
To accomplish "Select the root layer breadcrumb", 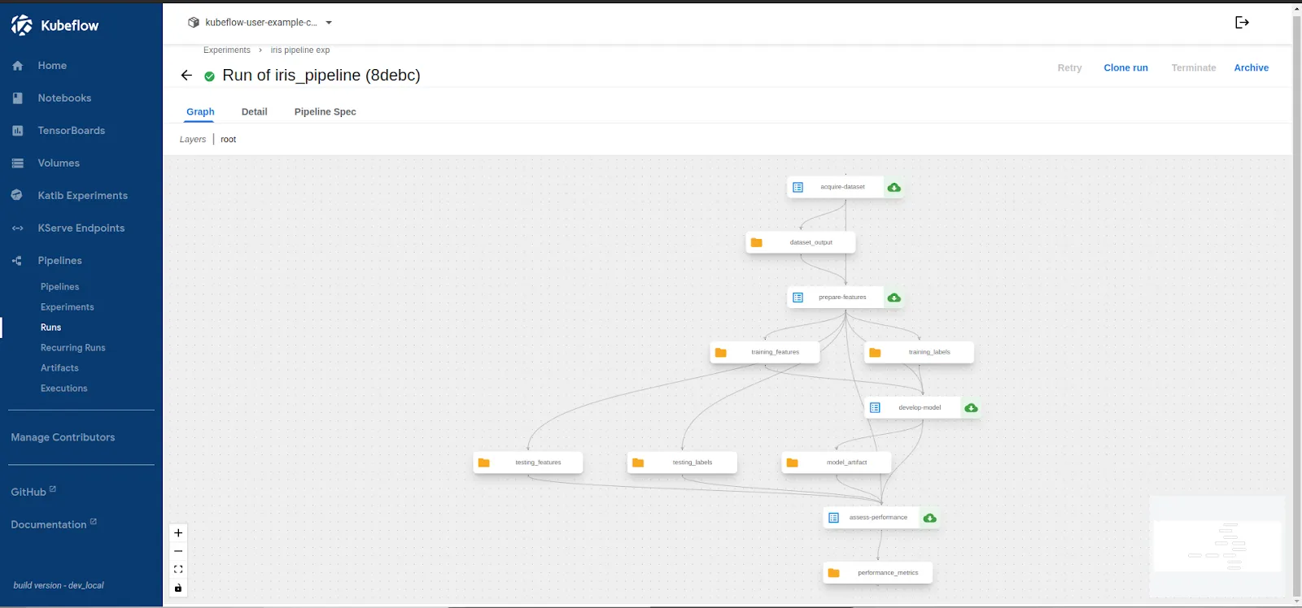I will pyautogui.click(x=228, y=140).
